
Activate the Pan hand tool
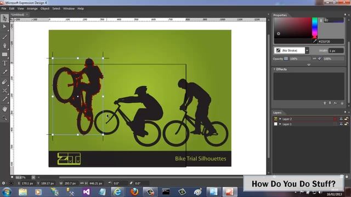(4, 109)
